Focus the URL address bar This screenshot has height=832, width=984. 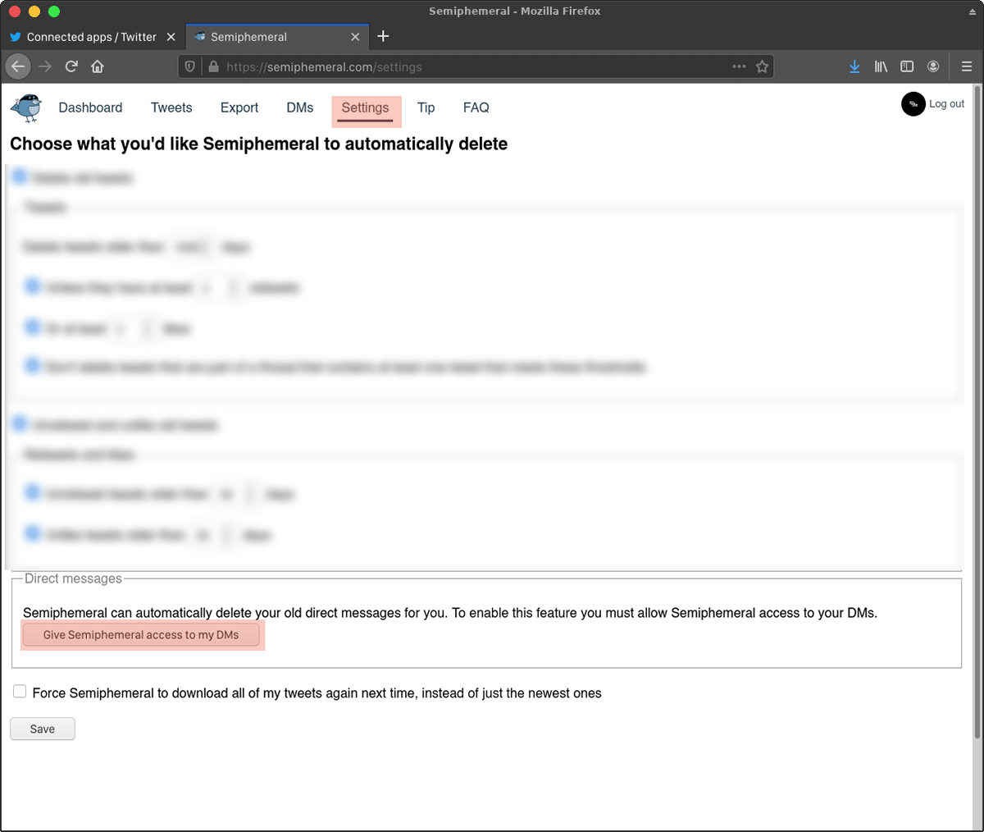pos(476,66)
